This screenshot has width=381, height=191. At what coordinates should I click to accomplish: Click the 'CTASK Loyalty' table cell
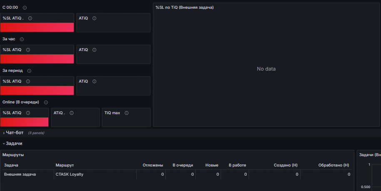click(70, 174)
